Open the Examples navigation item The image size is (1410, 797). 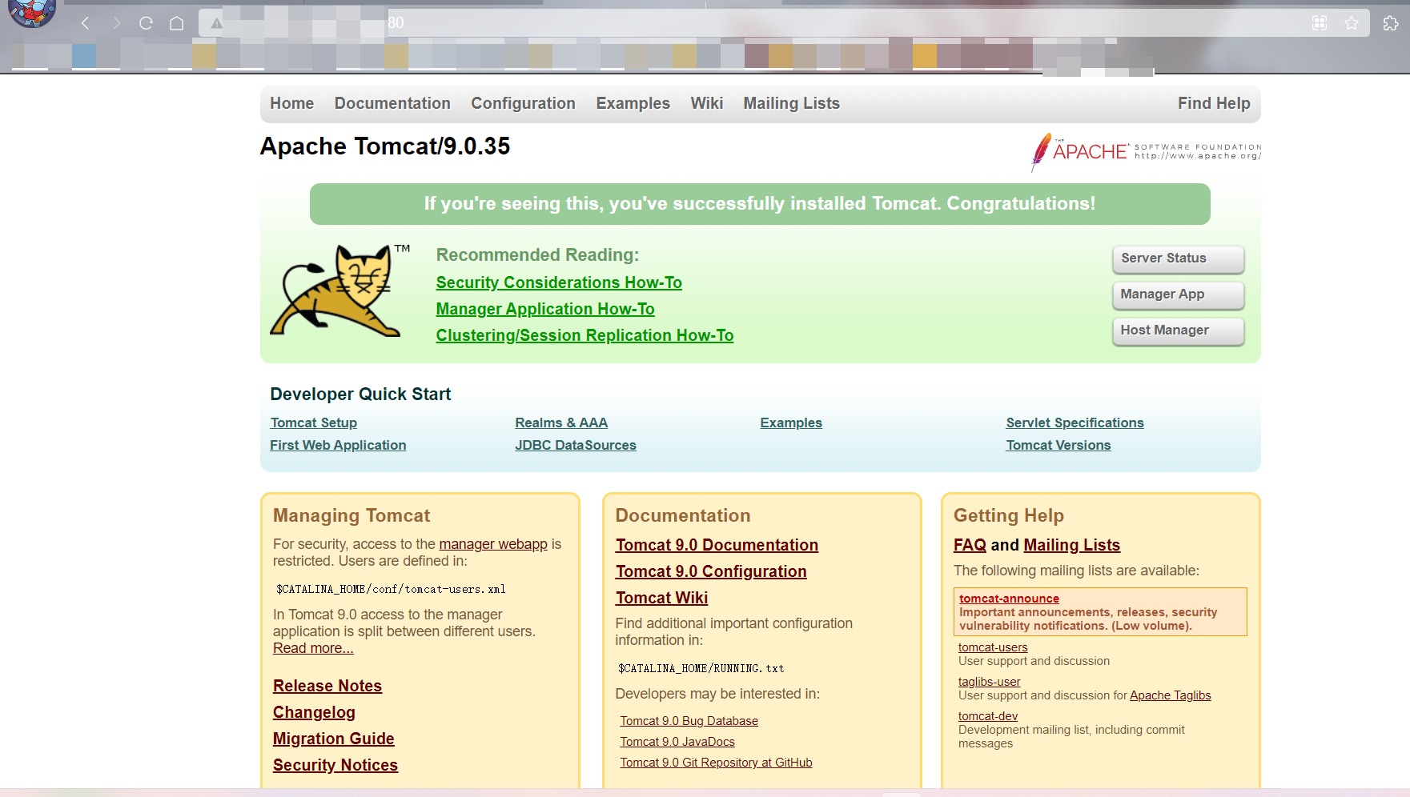click(633, 103)
